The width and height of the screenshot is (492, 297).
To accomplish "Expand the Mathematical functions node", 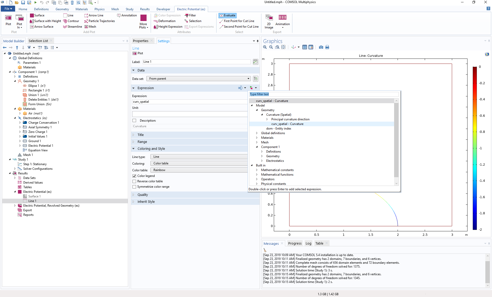I will 257,175.
